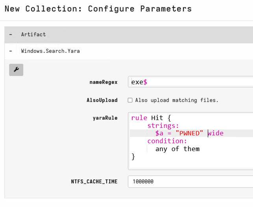The image size is (253, 207).
Task: Place cursor on the "strings:" line
Action: (163, 126)
